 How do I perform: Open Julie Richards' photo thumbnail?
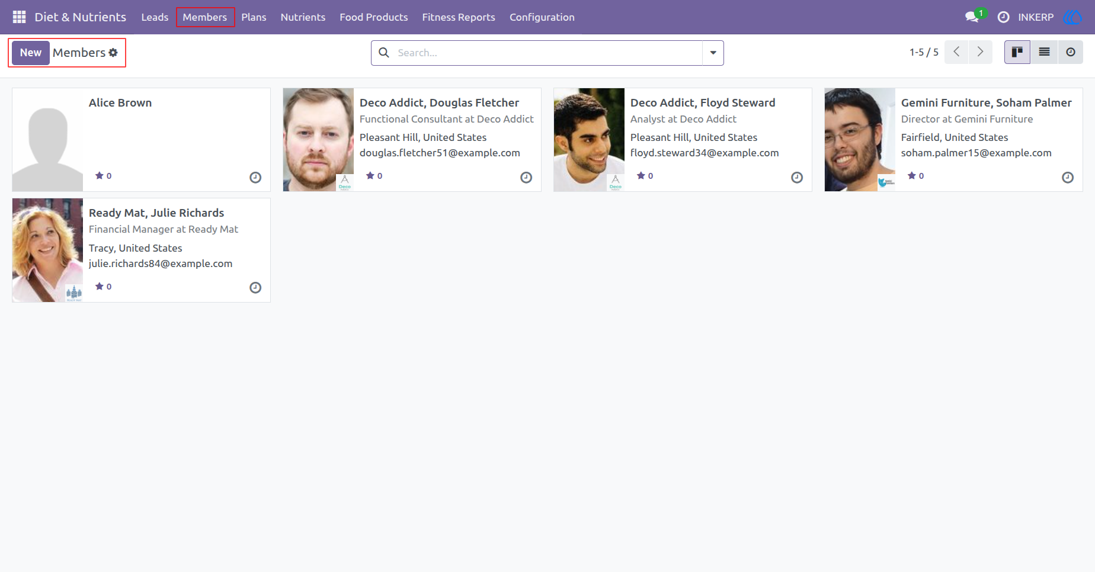pos(47,250)
